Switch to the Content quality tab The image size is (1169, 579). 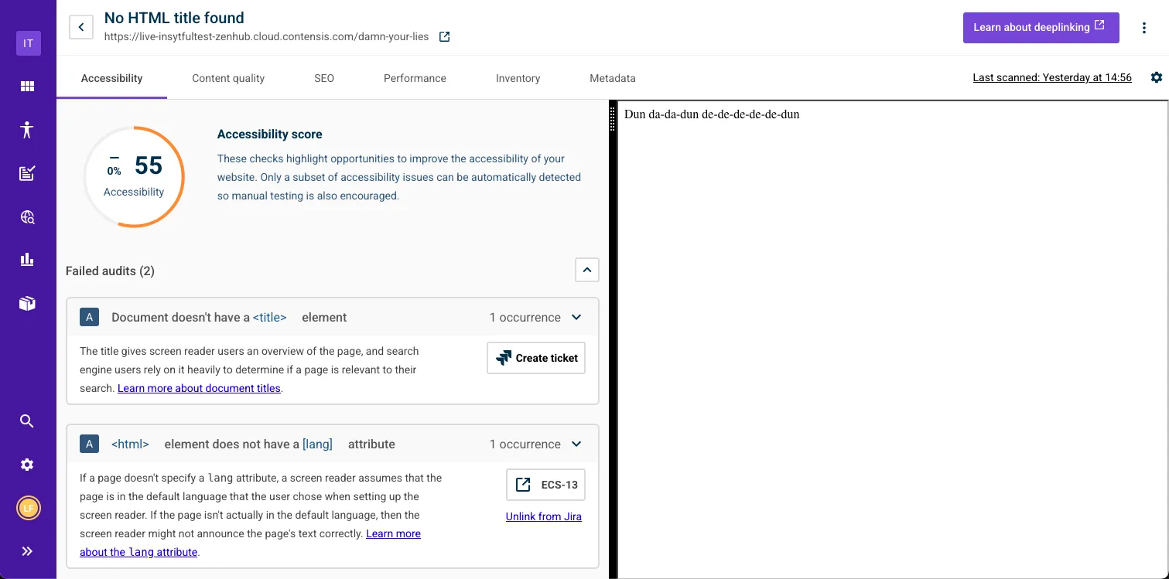tap(228, 78)
